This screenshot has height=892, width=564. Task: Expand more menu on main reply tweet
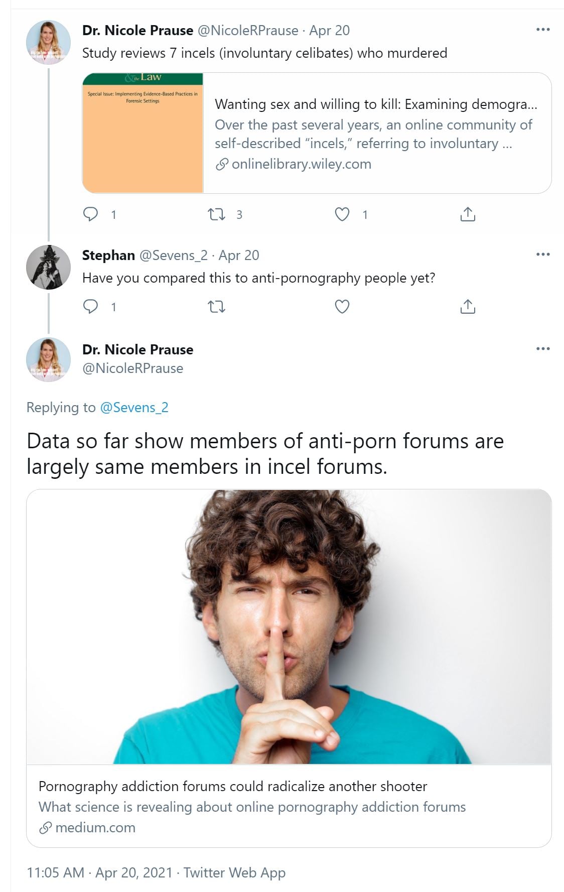542,349
